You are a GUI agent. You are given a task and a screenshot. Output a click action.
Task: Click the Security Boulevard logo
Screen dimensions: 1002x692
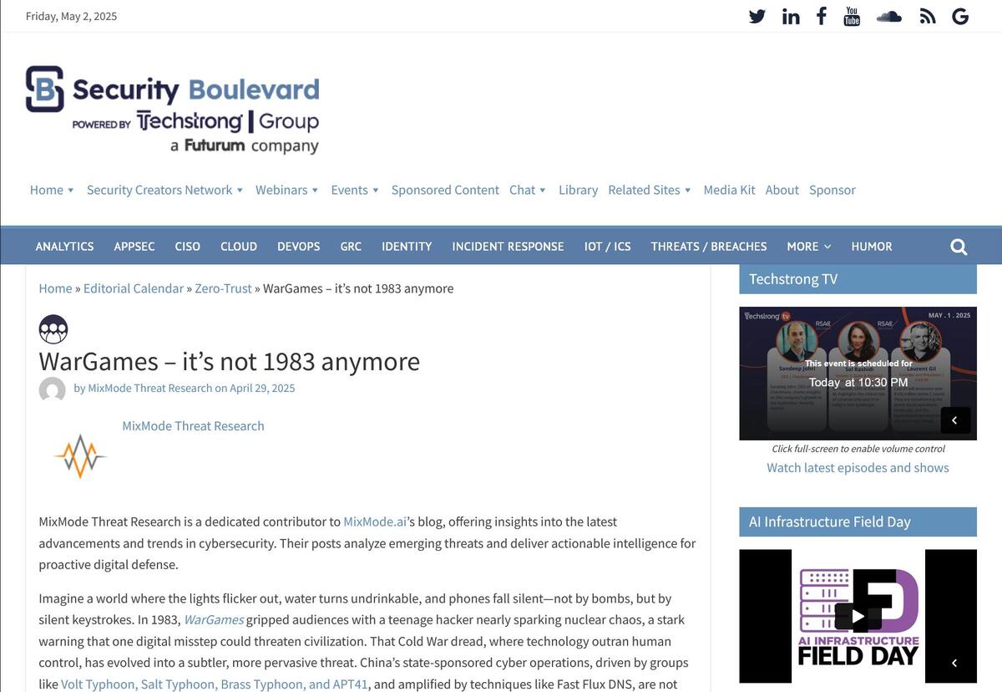pyautogui.click(x=172, y=109)
